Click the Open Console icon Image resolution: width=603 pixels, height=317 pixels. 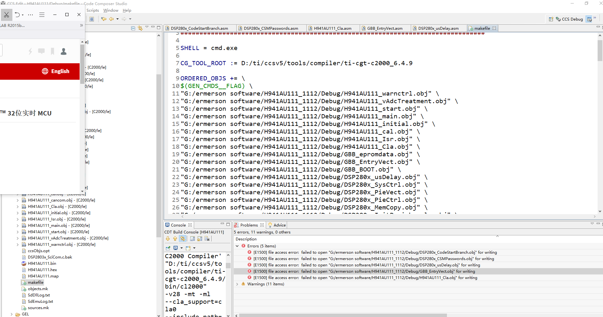coord(188,248)
